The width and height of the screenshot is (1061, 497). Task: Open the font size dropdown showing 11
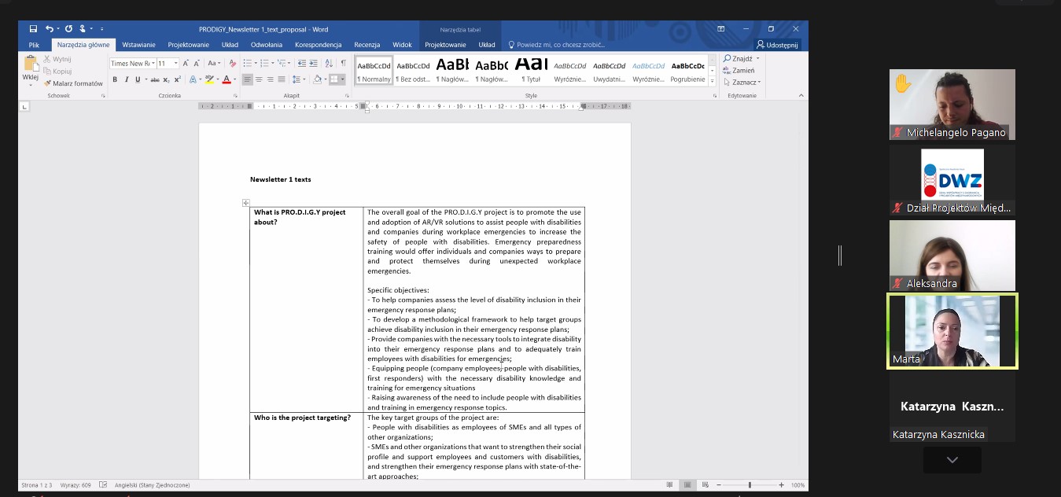point(175,64)
